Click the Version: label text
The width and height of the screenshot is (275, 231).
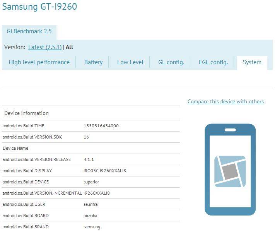(15, 47)
